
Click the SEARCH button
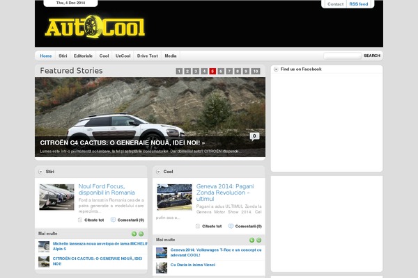372,56
